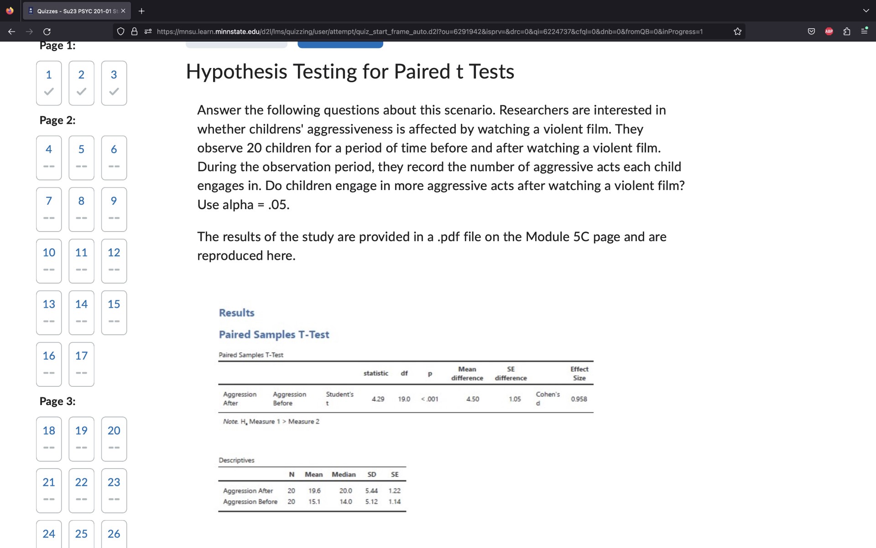The height and width of the screenshot is (548, 876).
Task: Navigate to quiz question 18
Action: pos(48,439)
